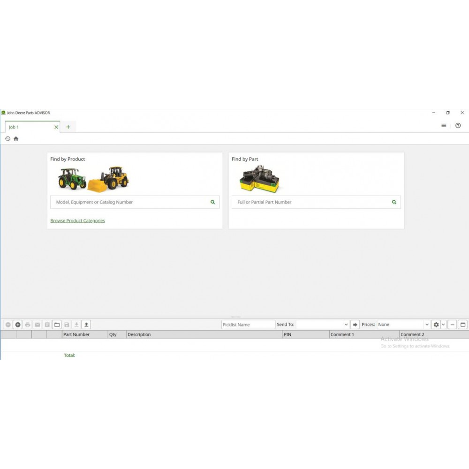Click the Description column header
Image resolution: width=469 pixels, height=469 pixels.
coord(204,334)
